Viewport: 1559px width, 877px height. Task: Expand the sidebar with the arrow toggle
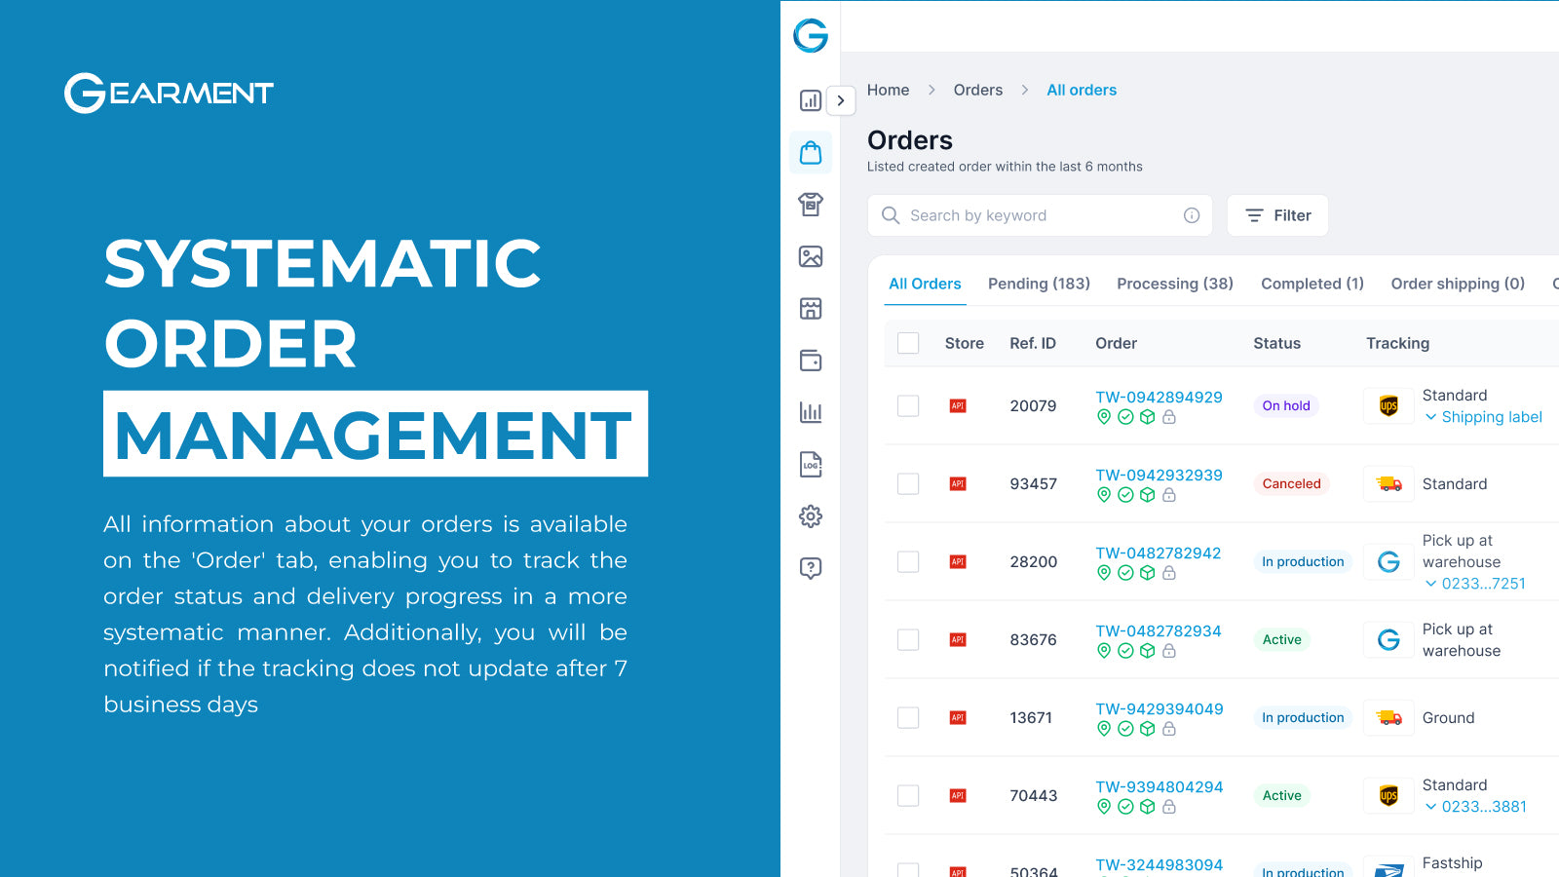pyautogui.click(x=841, y=100)
